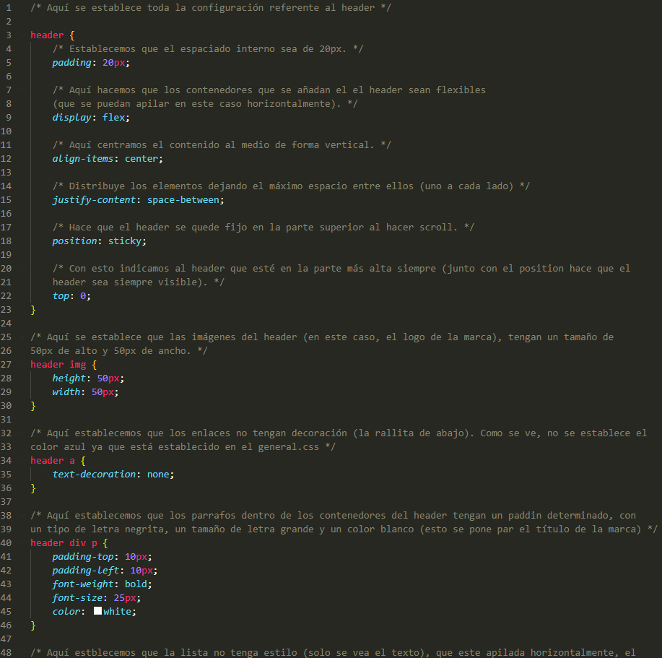Image resolution: width=662 pixels, height=658 pixels.
Task: Click the 'header a' selector on line 34
Action: tap(53, 461)
